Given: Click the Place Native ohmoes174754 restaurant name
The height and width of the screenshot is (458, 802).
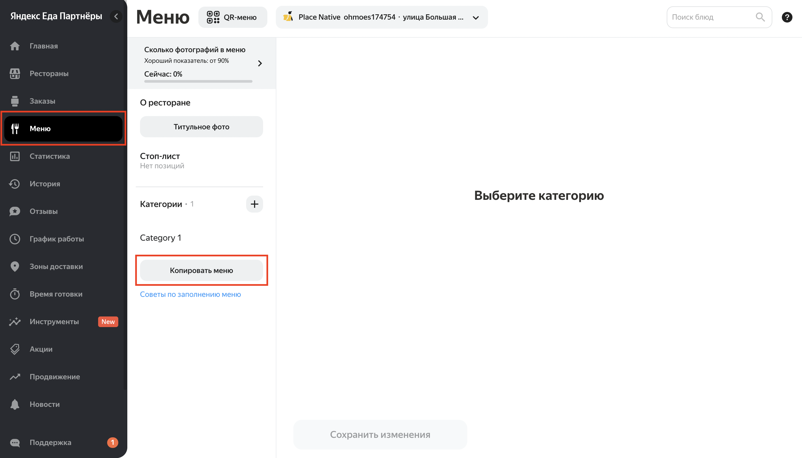Looking at the screenshot, I should pos(347,17).
